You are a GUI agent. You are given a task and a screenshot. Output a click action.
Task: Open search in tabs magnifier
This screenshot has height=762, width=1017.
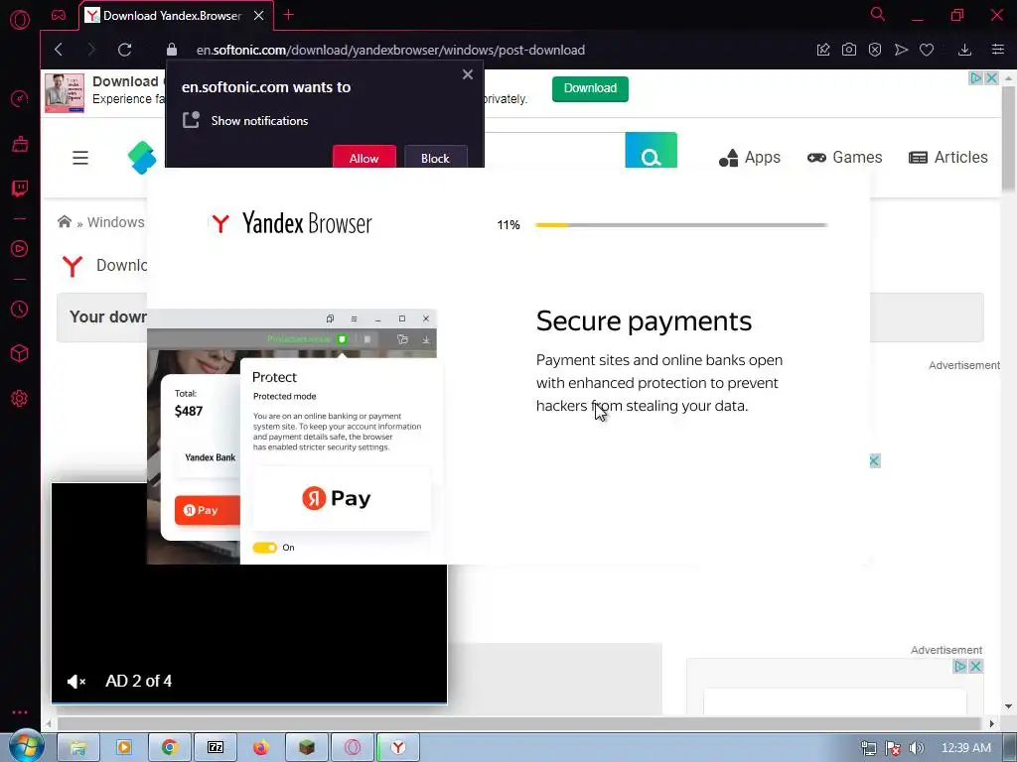pyautogui.click(x=878, y=14)
